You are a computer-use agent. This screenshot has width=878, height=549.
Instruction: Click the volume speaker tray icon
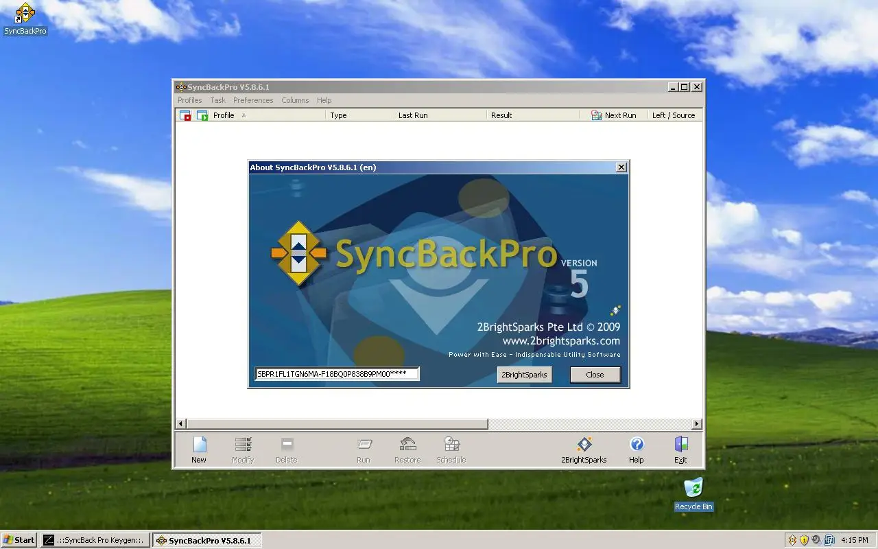(x=816, y=540)
